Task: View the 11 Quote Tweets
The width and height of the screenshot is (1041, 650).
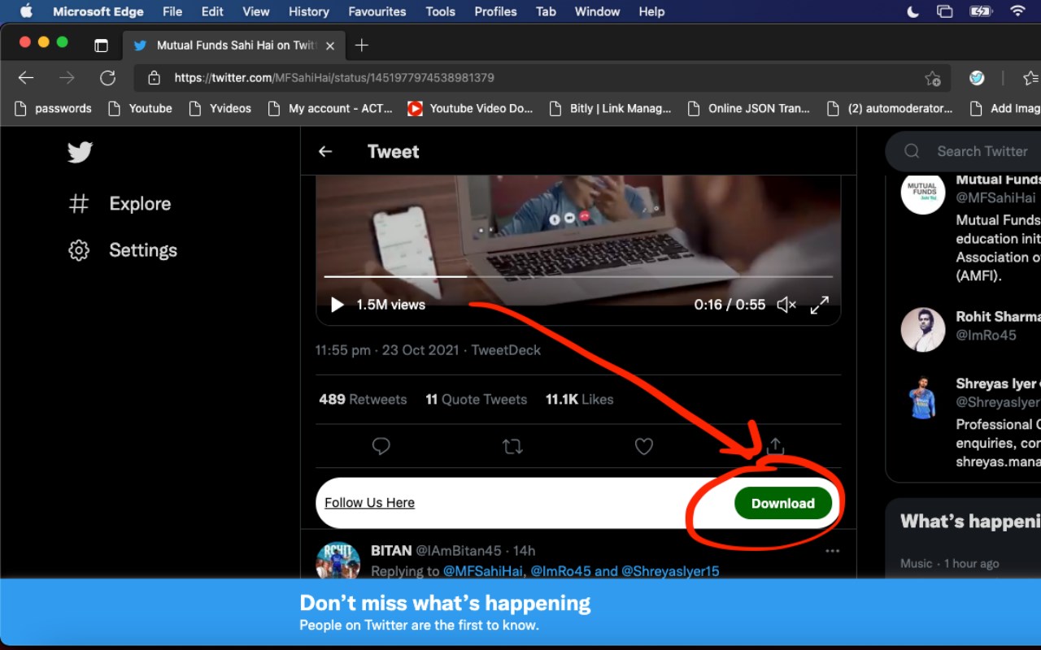Action: (x=476, y=400)
